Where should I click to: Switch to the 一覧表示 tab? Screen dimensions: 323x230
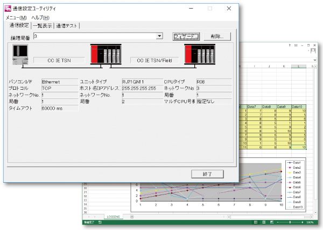coord(42,25)
